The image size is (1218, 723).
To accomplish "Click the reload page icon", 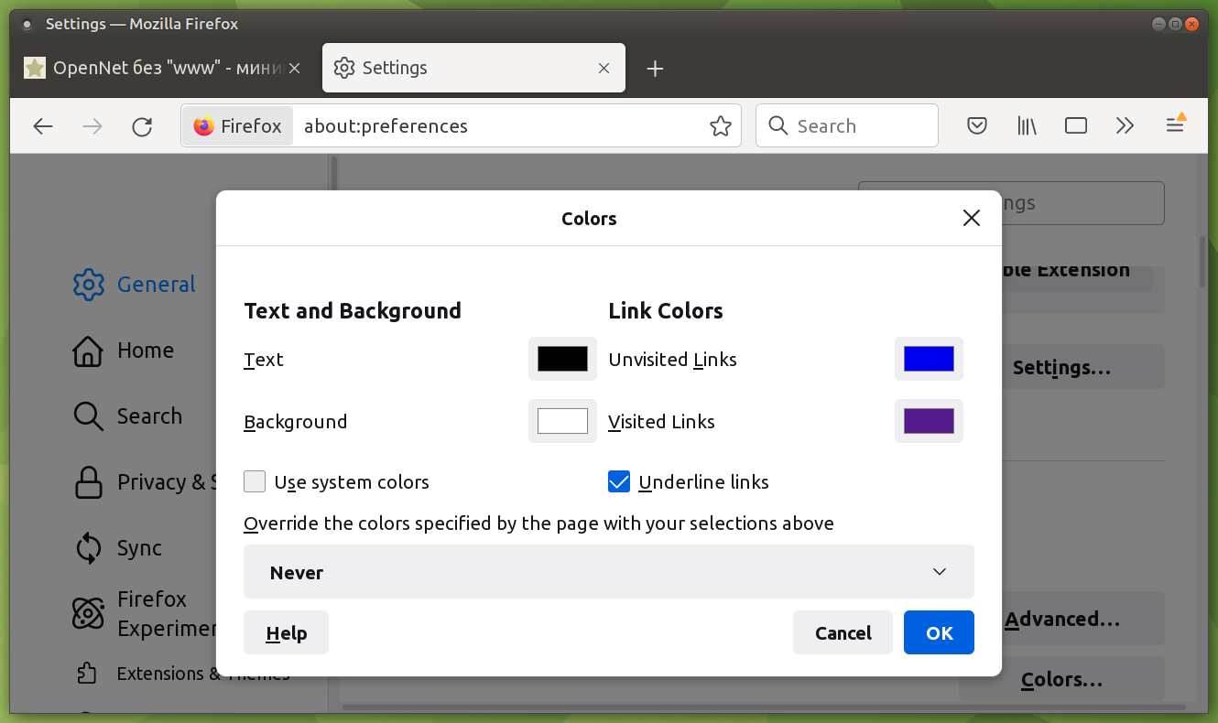I will tap(142, 126).
